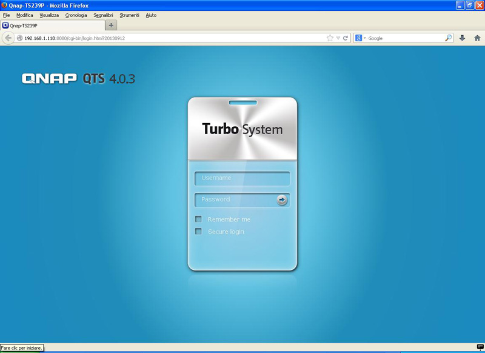Enable the Remember me checkbox
The height and width of the screenshot is (353, 485).
point(198,220)
